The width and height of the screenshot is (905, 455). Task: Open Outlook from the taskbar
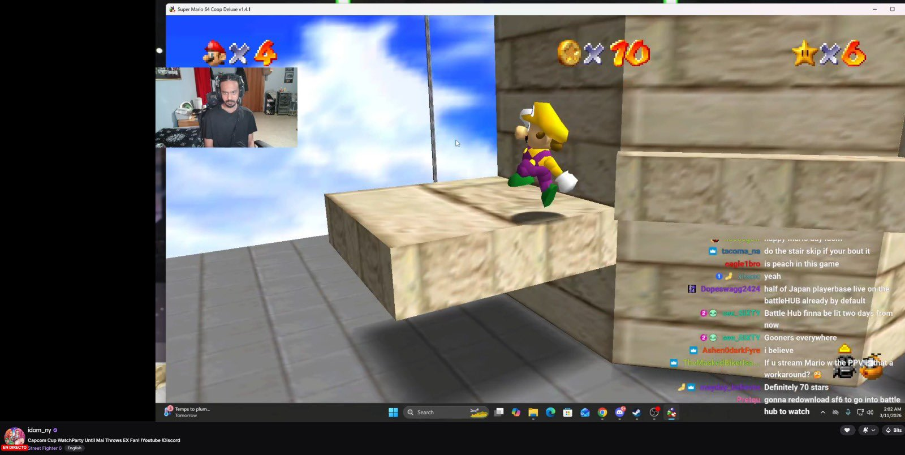[x=585, y=413]
